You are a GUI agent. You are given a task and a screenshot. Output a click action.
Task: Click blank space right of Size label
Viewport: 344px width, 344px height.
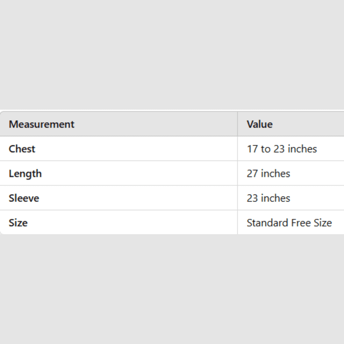point(127,223)
